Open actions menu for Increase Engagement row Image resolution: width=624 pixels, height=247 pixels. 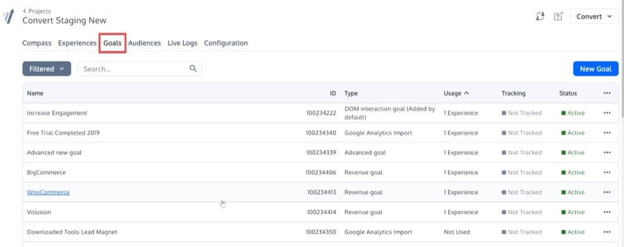(x=607, y=113)
